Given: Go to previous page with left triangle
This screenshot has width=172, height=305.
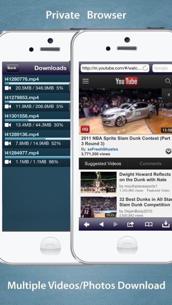Looking at the screenshot, I should [101, 224].
